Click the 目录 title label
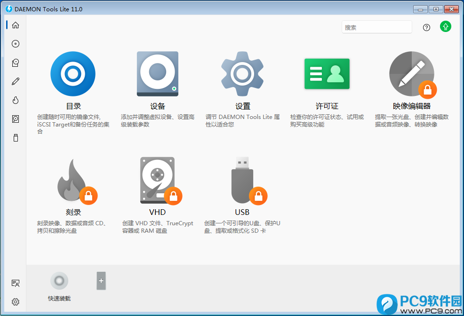 coord(73,106)
